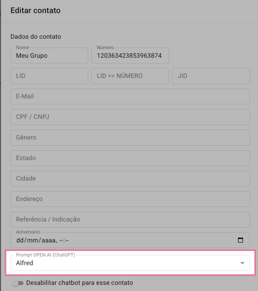This screenshot has width=258, height=291.
Task: Click the Estado input field
Action: 130,158
